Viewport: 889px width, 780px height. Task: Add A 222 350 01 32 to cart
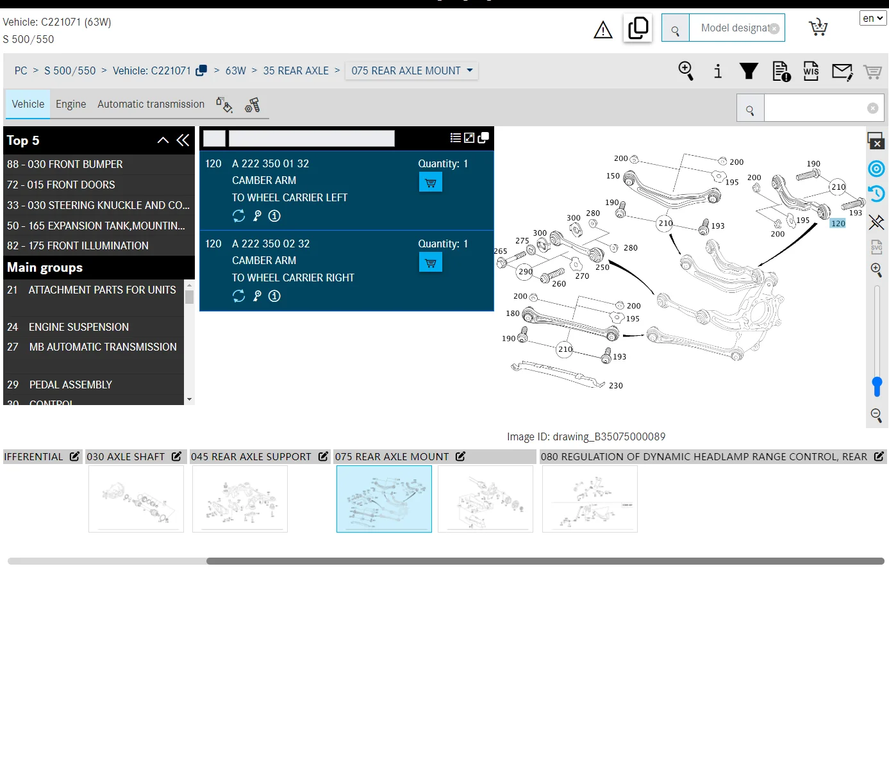coord(431,183)
